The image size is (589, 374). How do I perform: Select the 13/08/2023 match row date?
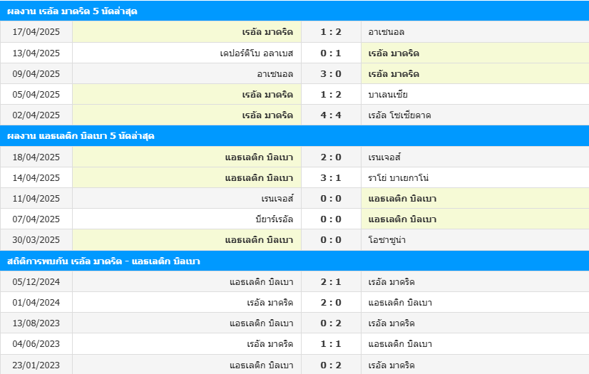point(36,323)
